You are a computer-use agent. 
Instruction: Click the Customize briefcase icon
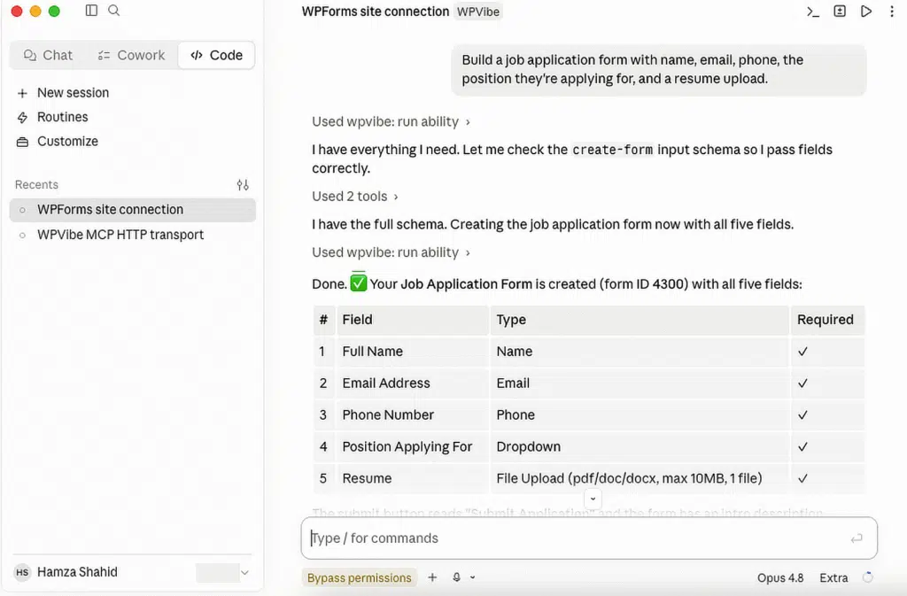coord(22,142)
